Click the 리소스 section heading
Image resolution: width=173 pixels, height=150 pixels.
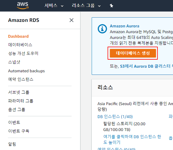pos(105,87)
